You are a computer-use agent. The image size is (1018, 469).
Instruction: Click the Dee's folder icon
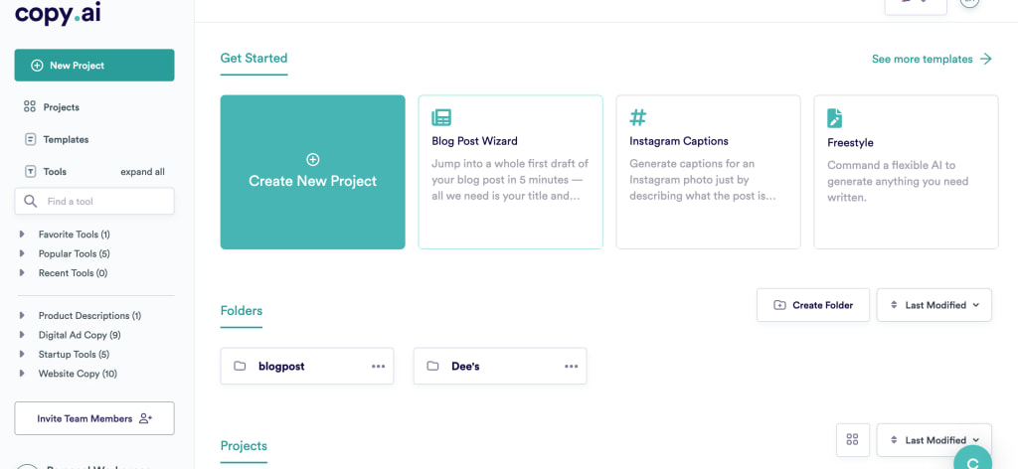[432, 366]
